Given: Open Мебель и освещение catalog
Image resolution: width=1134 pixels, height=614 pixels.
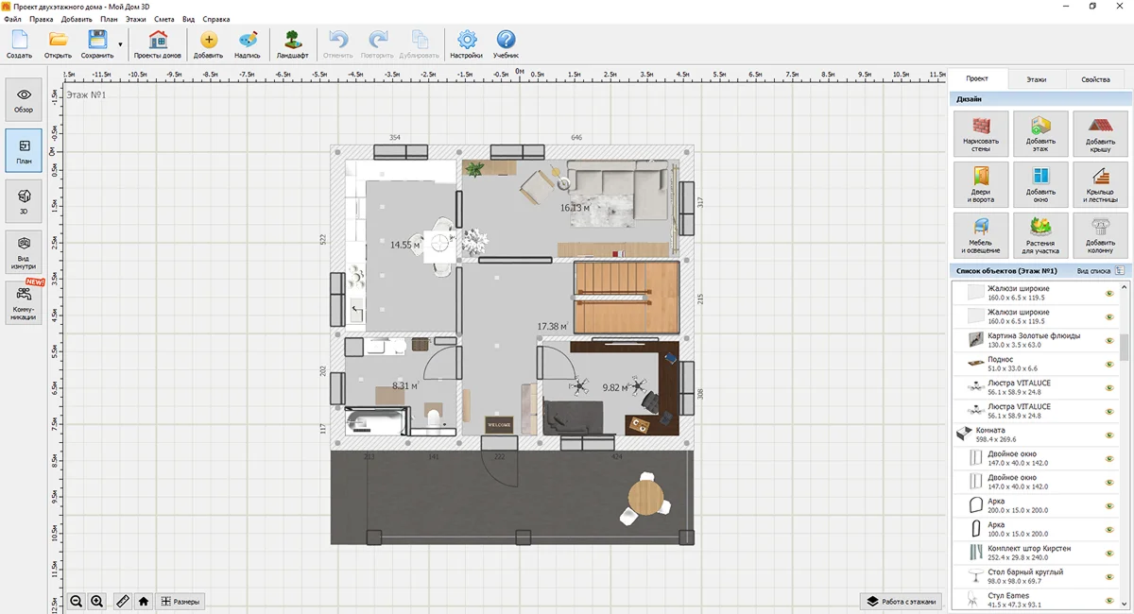Looking at the screenshot, I should [x=981, y=235].
